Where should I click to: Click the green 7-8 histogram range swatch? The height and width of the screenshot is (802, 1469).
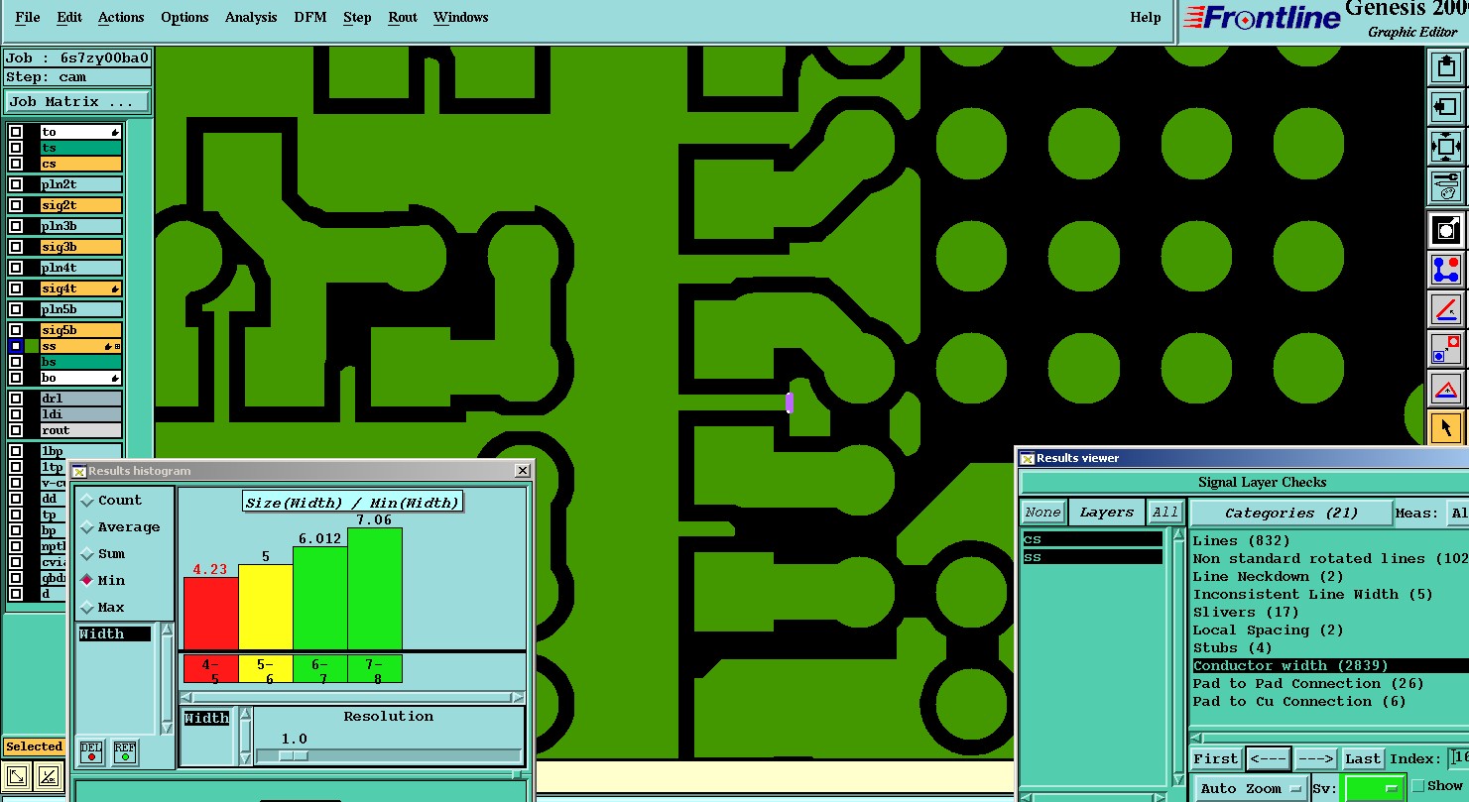tap(375, 669)
